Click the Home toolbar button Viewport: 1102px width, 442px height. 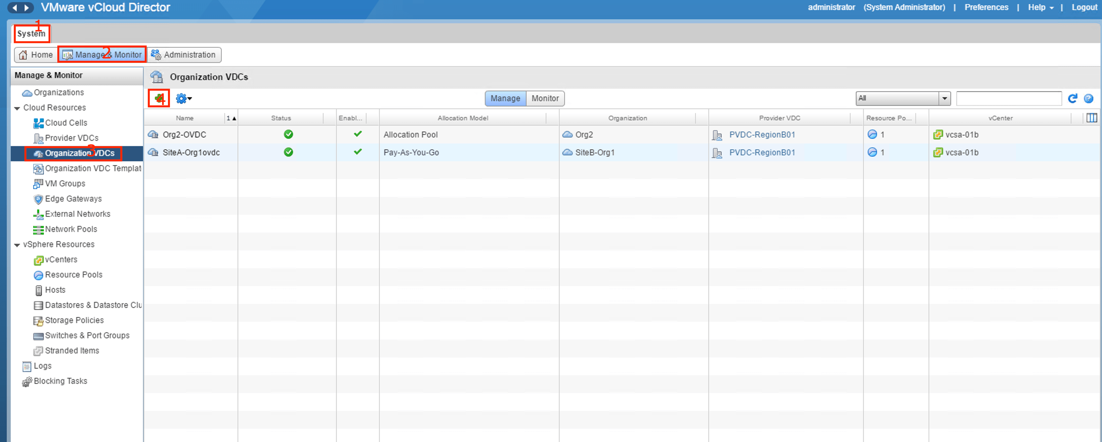pyautogui.click(x=36, y=55)
